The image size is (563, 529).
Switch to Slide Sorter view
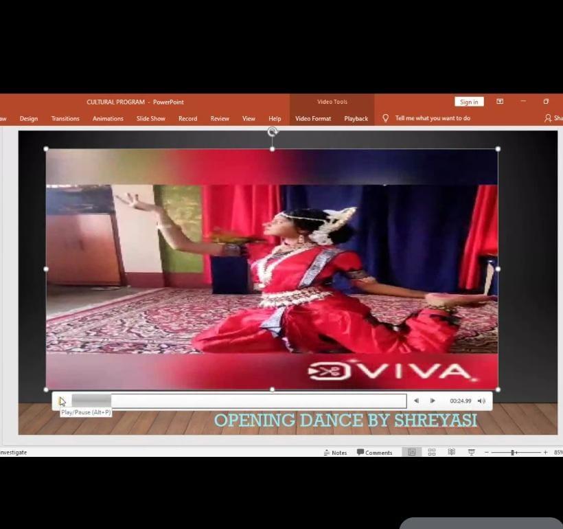click(432, 452)
